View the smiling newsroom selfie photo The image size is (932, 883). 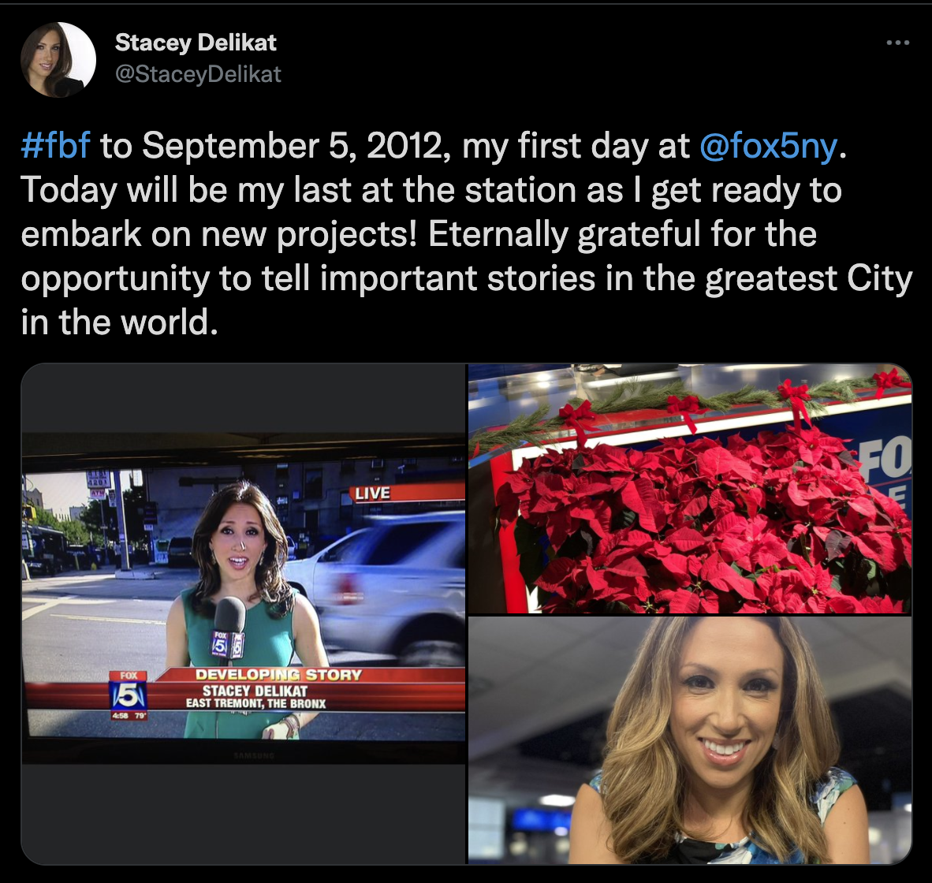(x=689, y=740)
